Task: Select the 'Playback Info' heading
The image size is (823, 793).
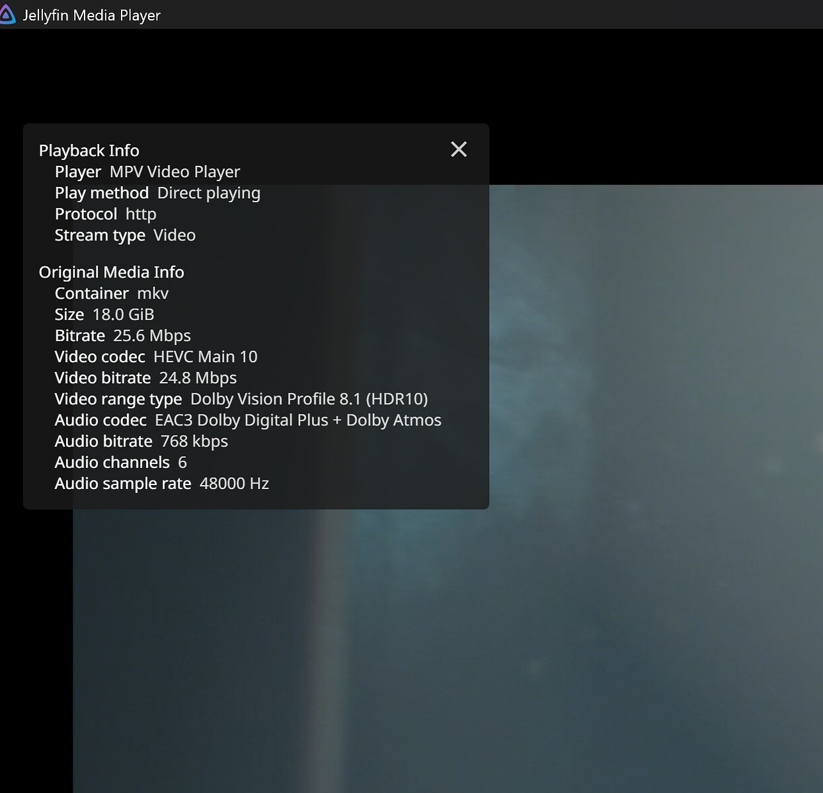Action: click(x=89, y=151)
